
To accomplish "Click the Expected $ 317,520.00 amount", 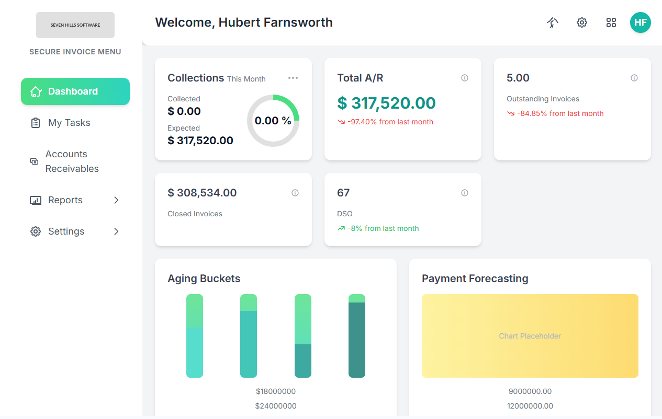I will (x=200, y=141).
